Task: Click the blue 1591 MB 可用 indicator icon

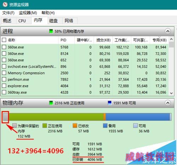Action: point(110,103)
